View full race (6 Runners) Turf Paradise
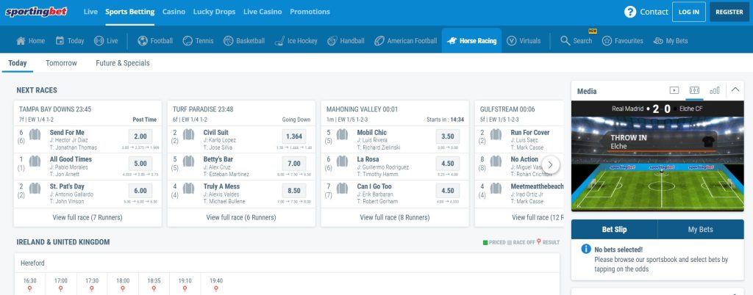The width and height of the screenshot is (753, 295). coord(241,217)
